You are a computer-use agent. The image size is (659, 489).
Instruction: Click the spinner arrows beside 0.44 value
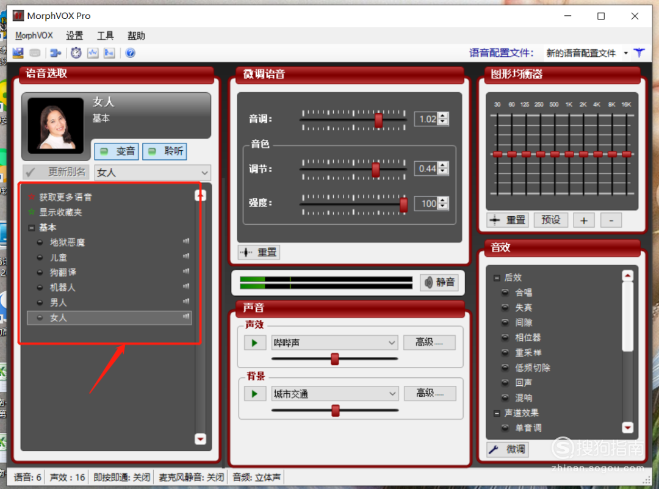[443, 169]
